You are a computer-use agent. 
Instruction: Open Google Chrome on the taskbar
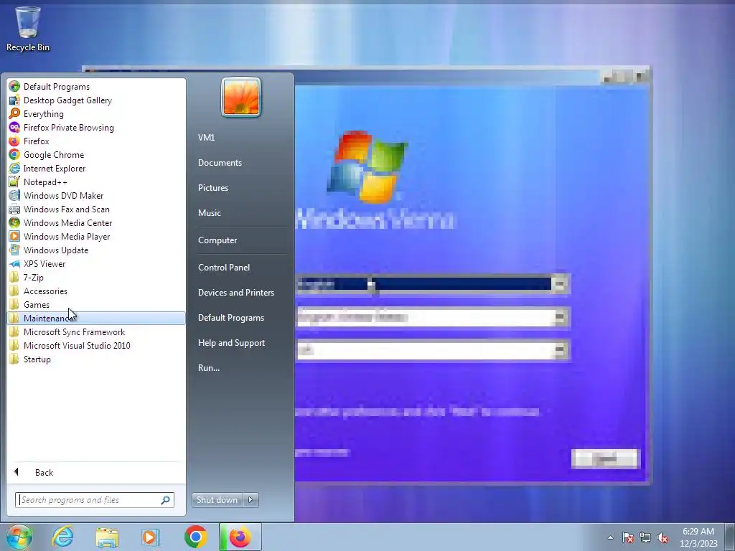pyautogui.click(x=195, y=537)
